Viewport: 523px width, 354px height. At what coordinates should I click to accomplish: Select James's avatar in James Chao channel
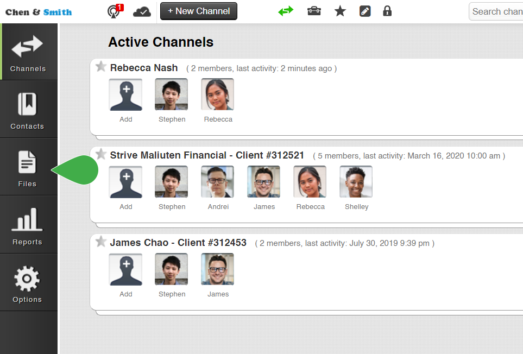[x=217, y=269]
